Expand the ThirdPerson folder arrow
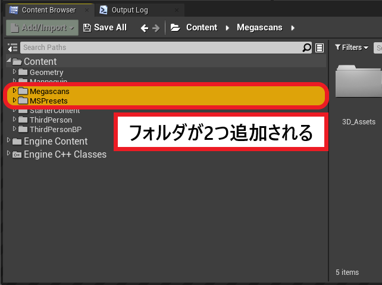 (14, 119)
